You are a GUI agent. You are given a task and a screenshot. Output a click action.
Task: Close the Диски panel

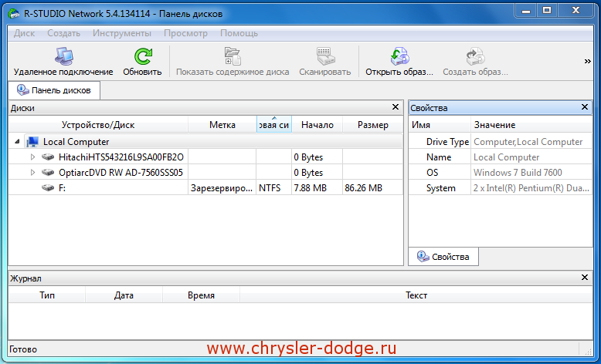click(x=396, y=107)
